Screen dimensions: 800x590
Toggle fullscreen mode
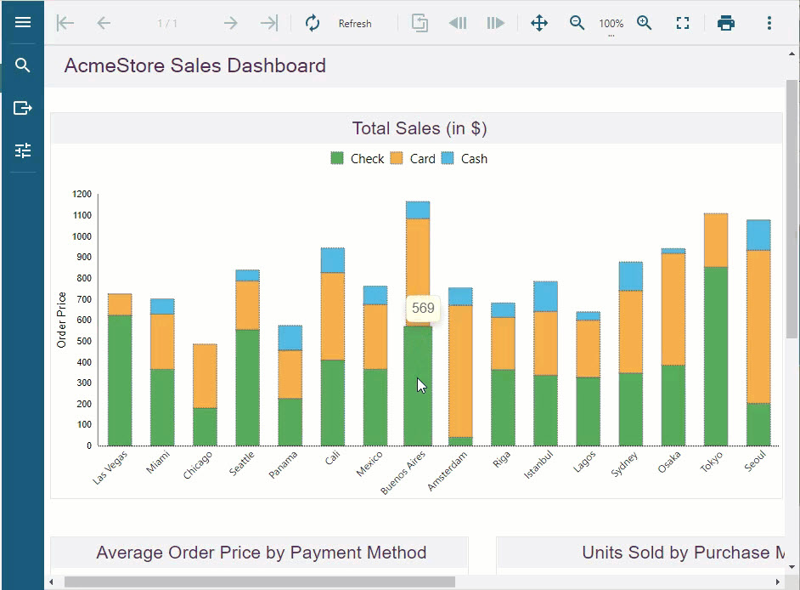coord(683,23)
